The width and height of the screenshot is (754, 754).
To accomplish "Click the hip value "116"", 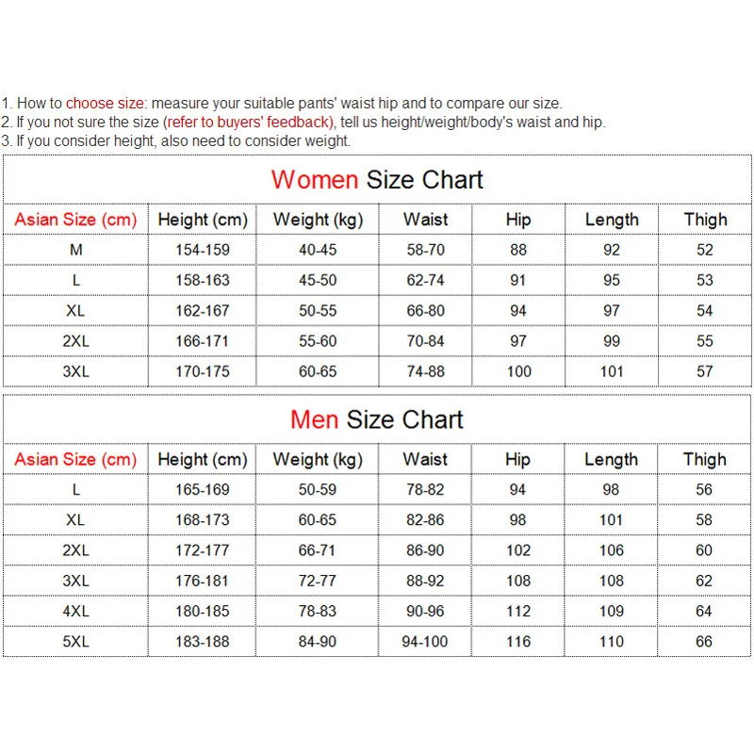I will [517, 641].
